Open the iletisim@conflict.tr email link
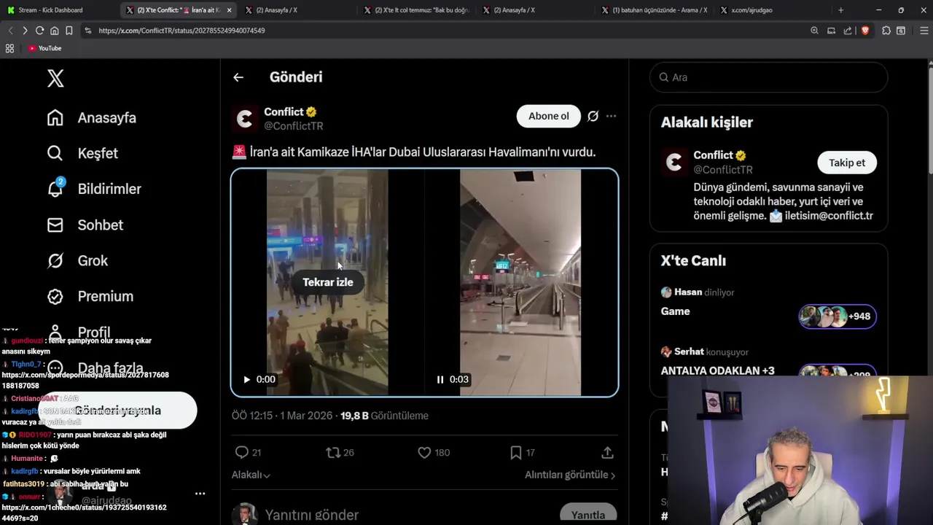Image resolution: width=933 pixels, height=525 pixels. click(829, 216)
